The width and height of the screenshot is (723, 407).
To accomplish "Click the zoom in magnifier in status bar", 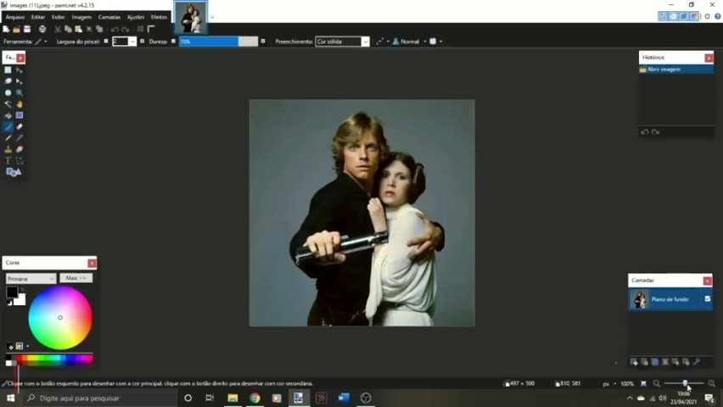I will click(x=711, y=383).
